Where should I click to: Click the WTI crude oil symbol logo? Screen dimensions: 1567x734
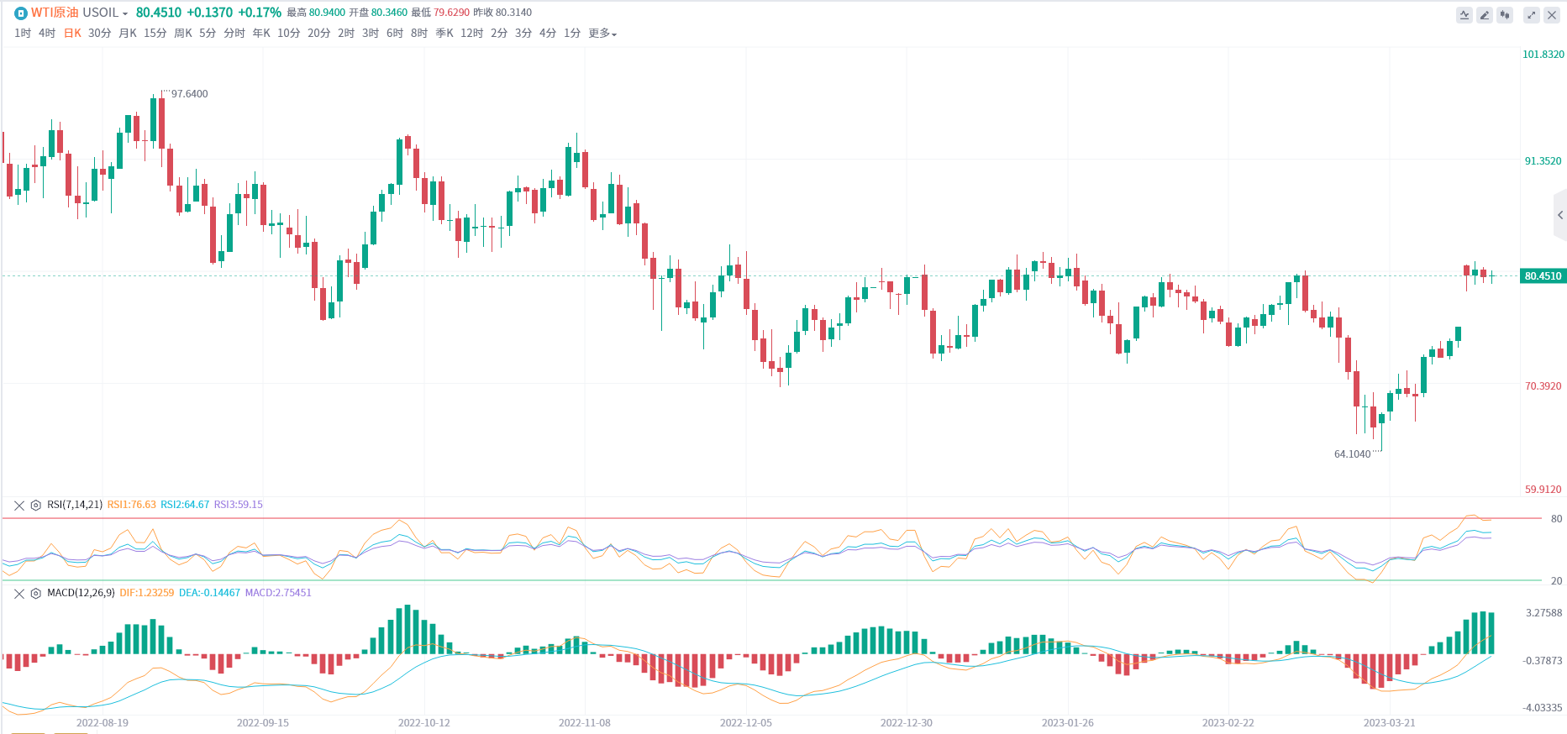click(21, 13)
